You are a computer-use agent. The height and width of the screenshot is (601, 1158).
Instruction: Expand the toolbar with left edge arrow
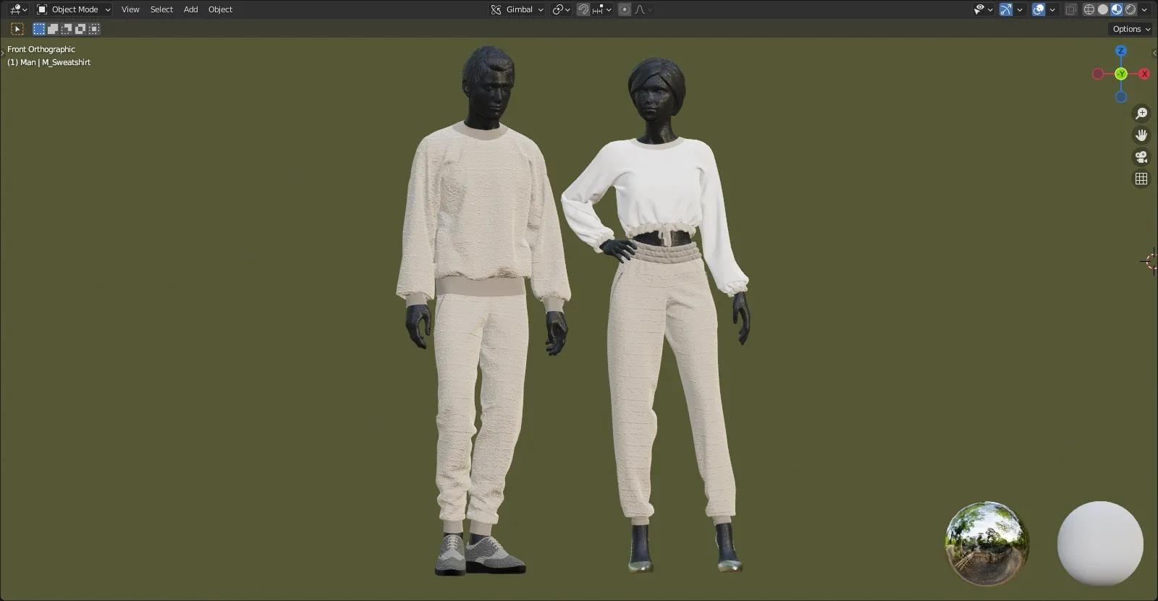(x=3, y=53)
